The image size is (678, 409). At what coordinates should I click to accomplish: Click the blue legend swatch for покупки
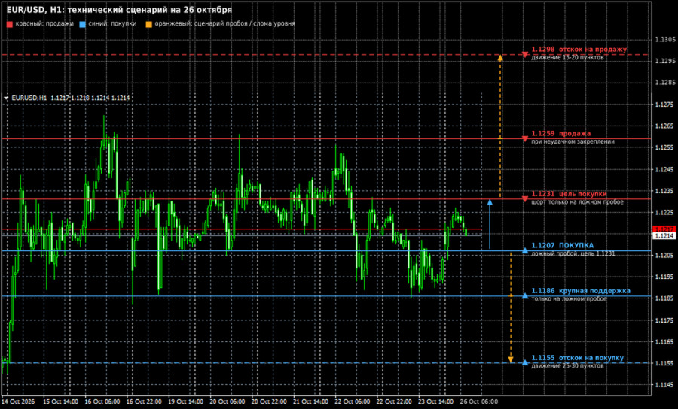83,24
